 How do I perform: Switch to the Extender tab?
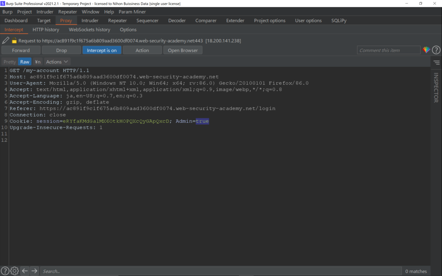click(x=235, y=21)
